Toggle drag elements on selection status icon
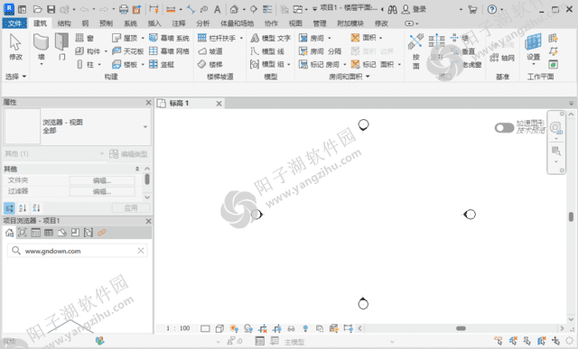The width and height of the screenshot is (578, 349). coord(555,341)
